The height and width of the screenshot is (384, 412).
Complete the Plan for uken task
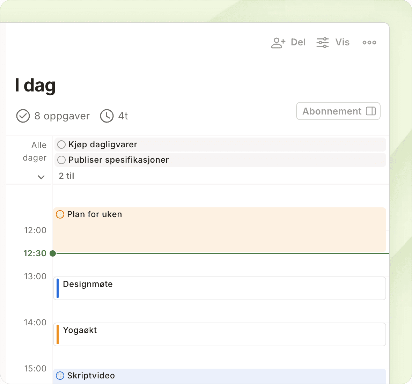point(60,214)
